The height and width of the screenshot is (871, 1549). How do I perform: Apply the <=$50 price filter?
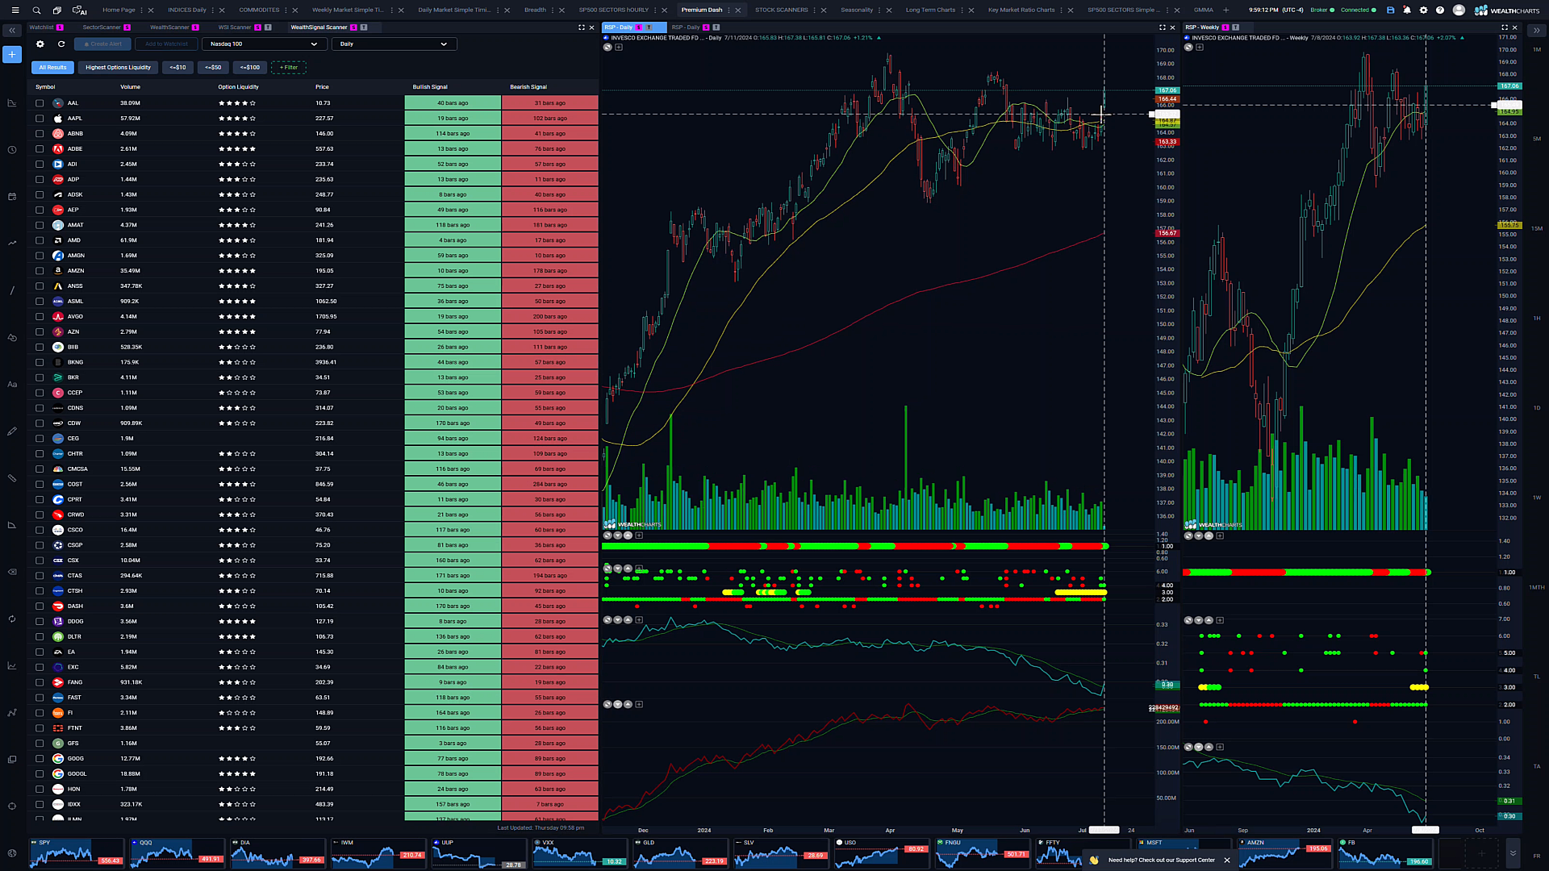point(213,68)
